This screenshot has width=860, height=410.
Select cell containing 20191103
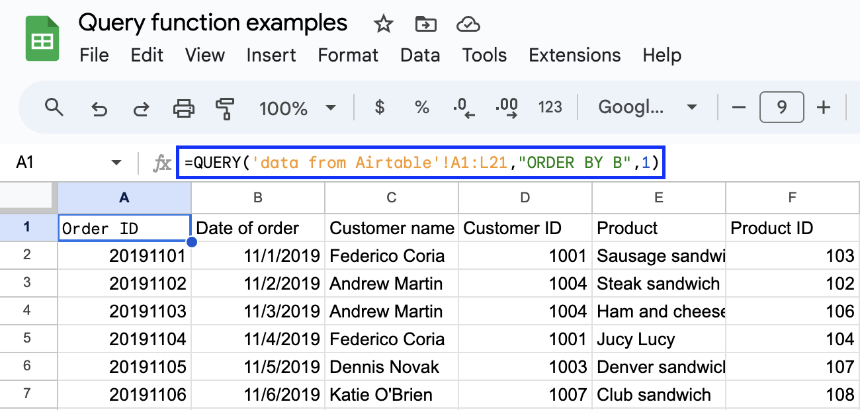coord(124,311)
